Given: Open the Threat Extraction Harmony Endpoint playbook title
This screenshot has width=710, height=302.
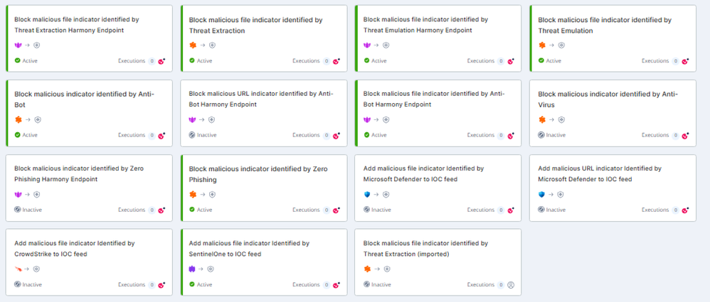Looking at the screenshot, I should (69, 25).
